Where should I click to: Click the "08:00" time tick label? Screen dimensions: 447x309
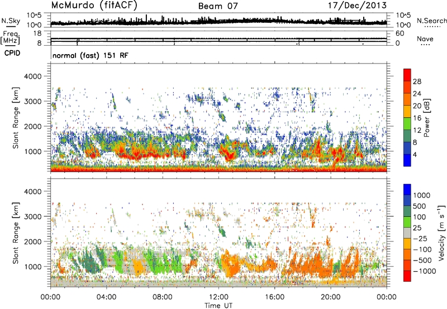[x=163, y=297]
